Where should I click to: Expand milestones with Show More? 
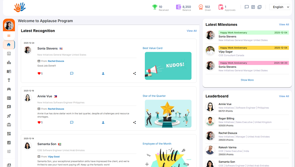pyautogui.click(x=247, y=80)
